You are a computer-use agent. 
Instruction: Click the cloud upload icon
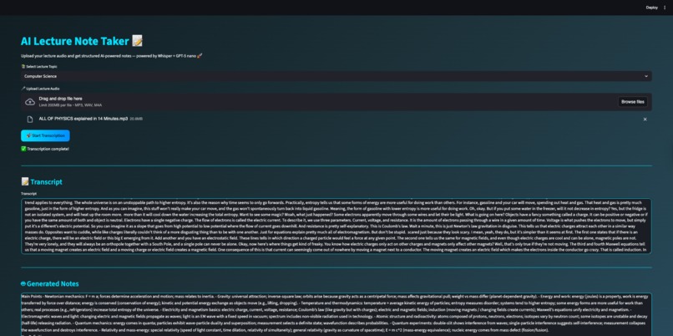tap(30, 102)
